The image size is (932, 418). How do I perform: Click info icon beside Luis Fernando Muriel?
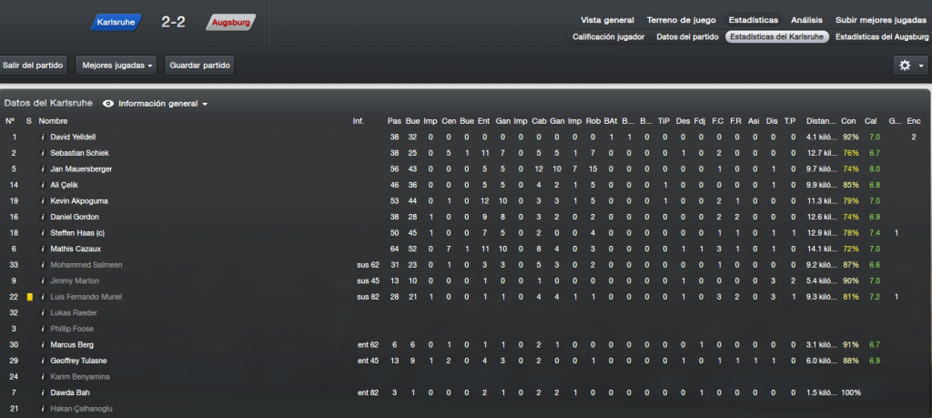43,297
